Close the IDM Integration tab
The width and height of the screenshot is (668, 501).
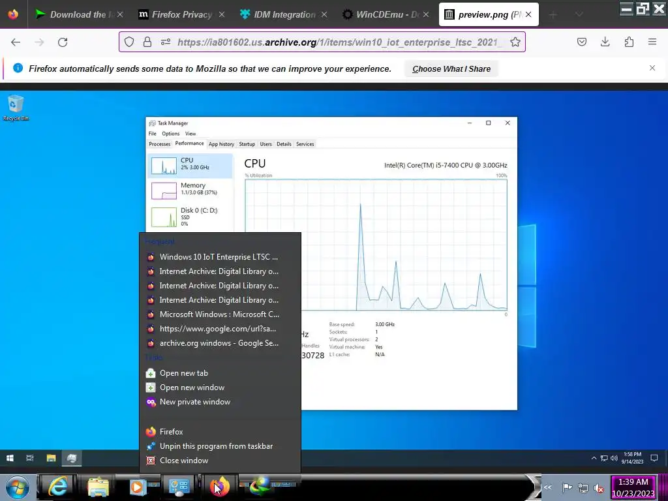[324, 14]
